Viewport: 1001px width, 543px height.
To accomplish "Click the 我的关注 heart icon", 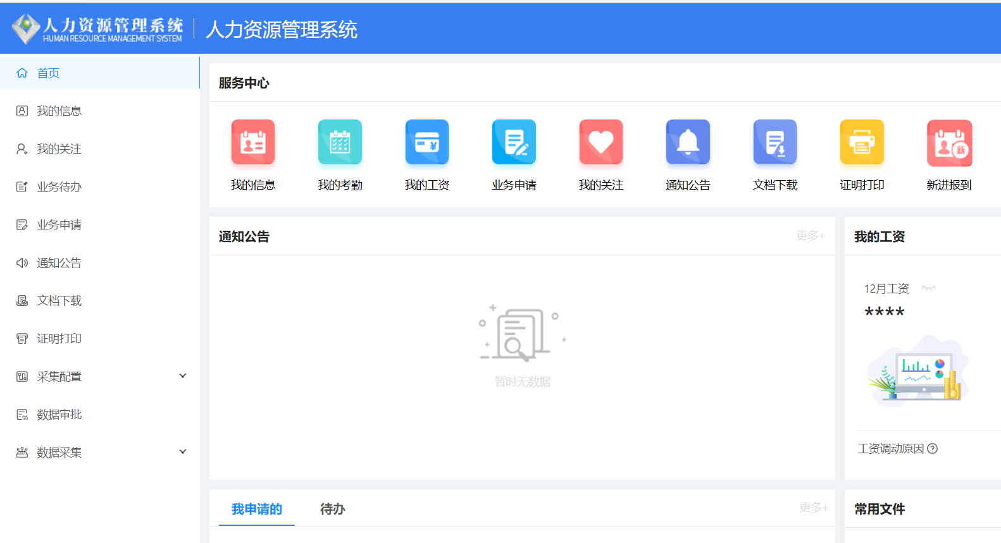I will pos(601,142).
